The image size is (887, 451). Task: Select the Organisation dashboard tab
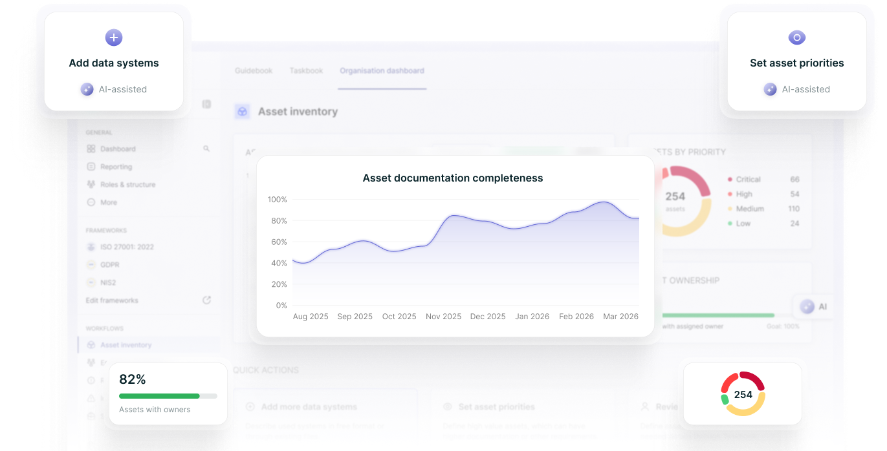pos(382,70)
